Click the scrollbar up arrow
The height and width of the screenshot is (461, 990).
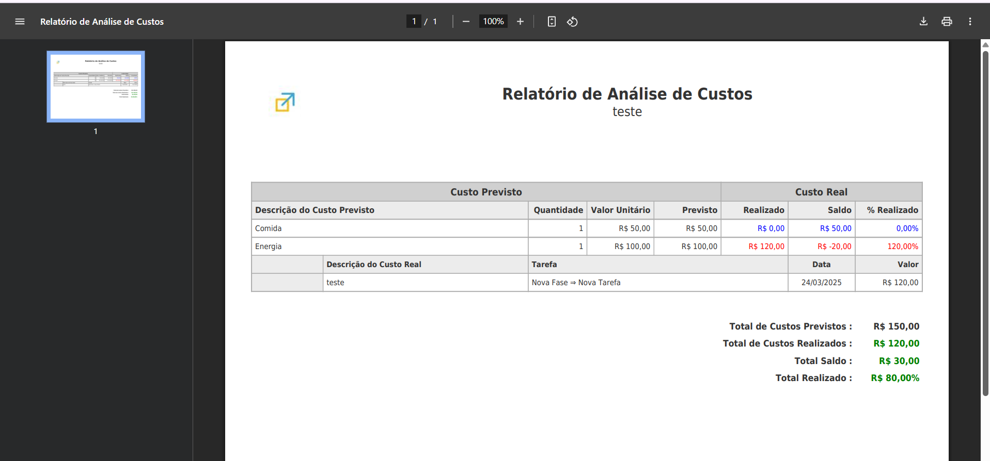tap(985, 44)
